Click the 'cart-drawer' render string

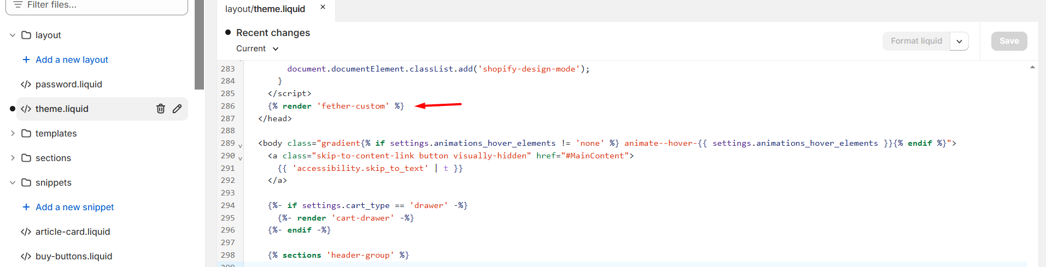click(x=363, y=218)
